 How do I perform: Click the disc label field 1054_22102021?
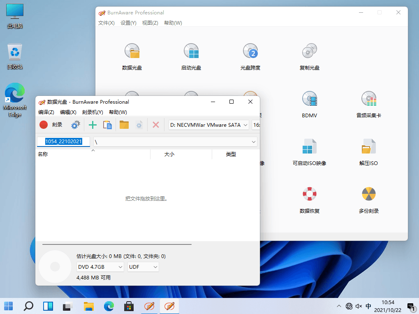[x=64, y=142]
